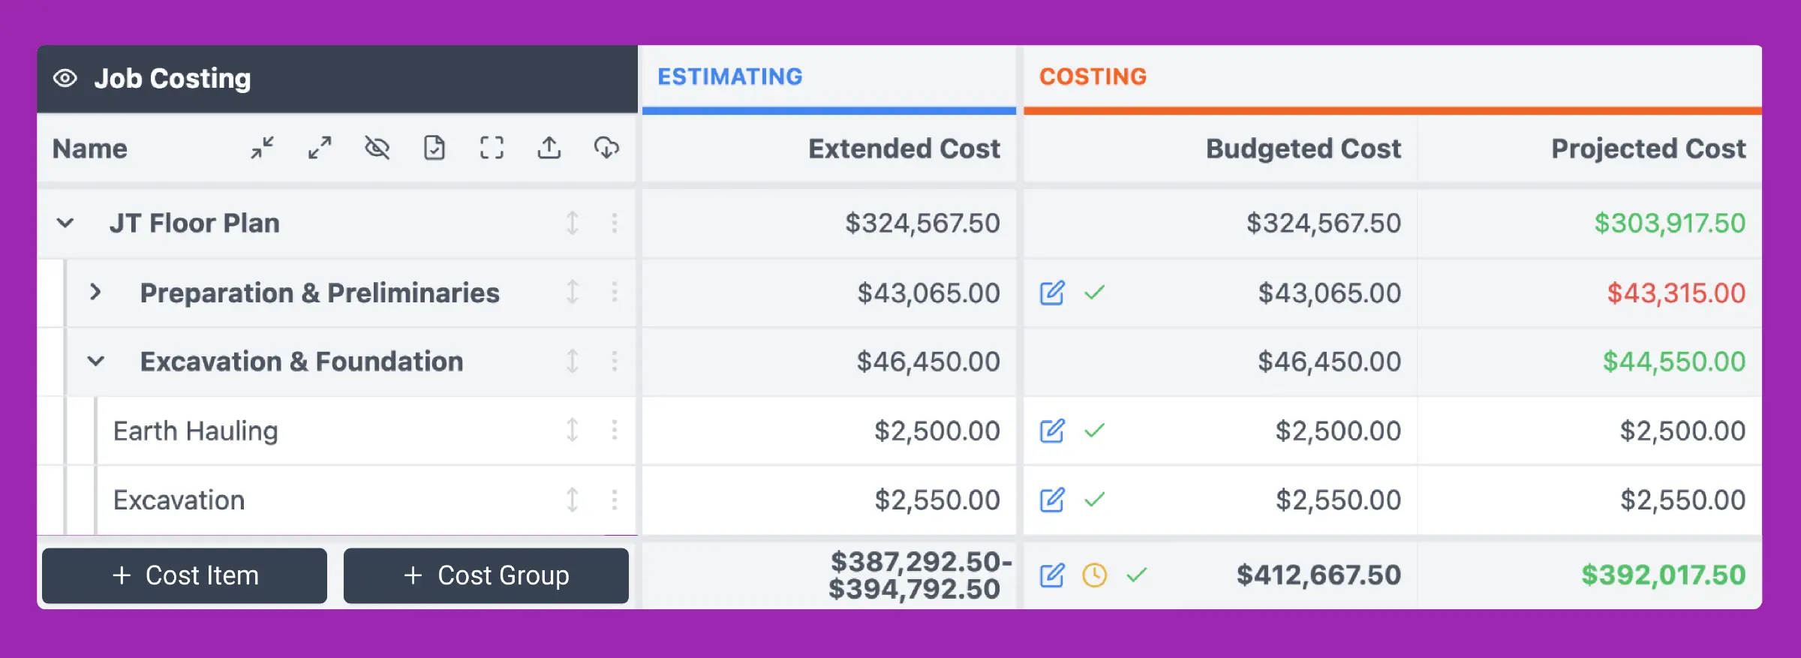Click the fullscreen brackets icon
The image size is (1801, 658).
[492, 148]
